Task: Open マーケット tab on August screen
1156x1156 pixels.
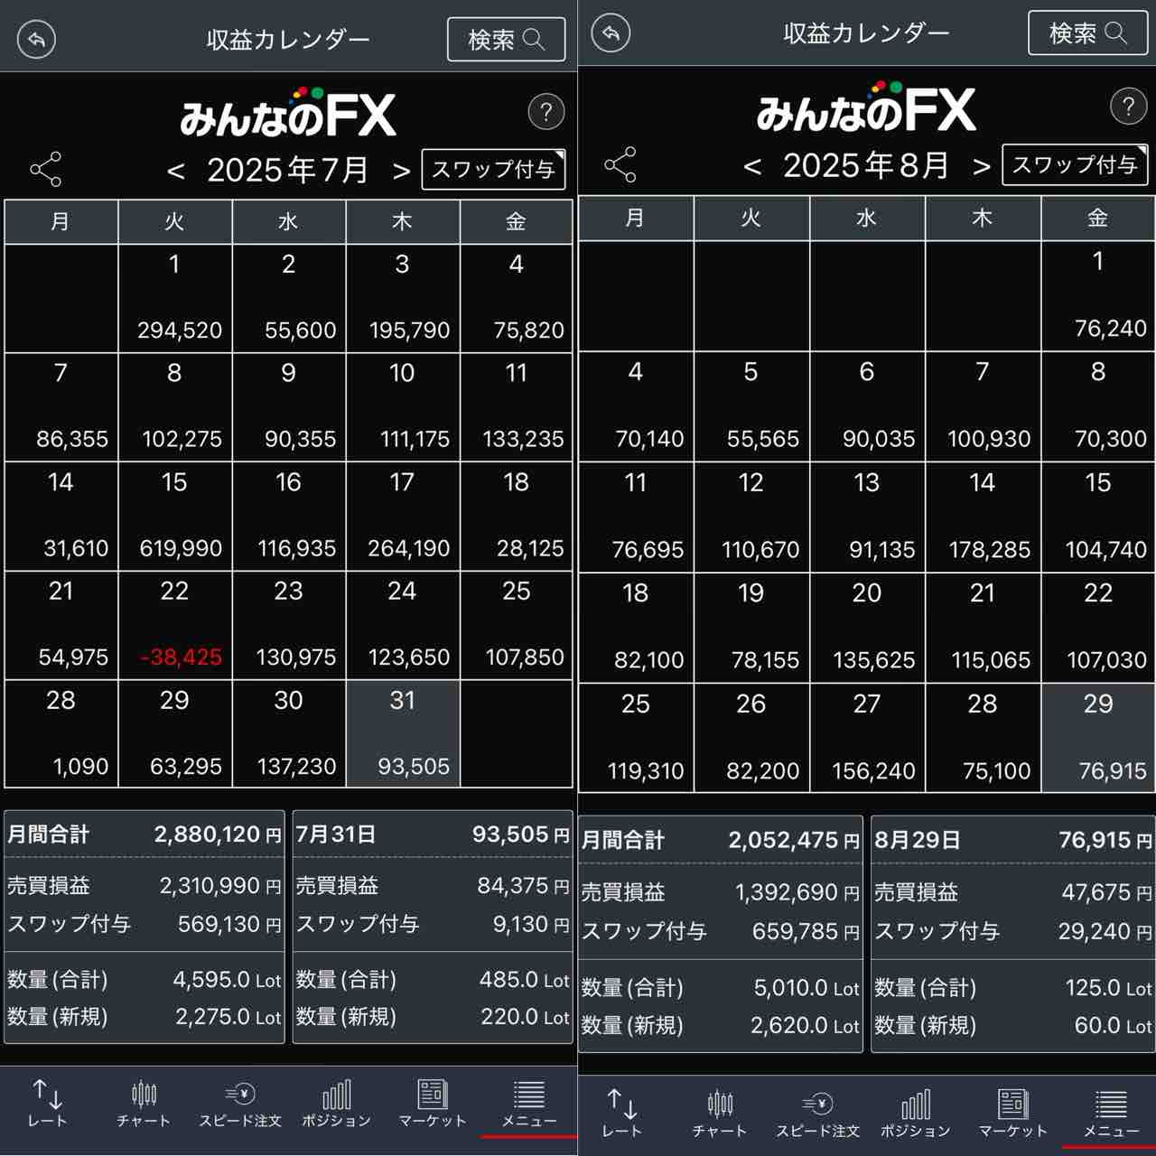Action: tap(1012, 1113)
